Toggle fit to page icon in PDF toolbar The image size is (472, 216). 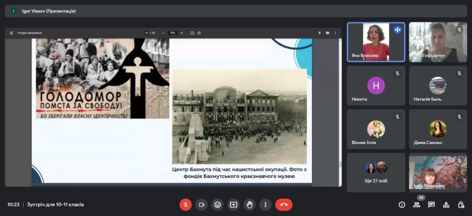(192, 33)
